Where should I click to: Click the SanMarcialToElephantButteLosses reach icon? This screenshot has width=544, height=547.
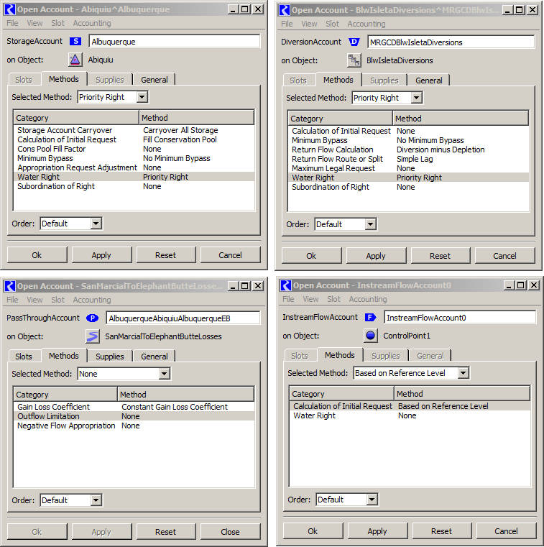tap(93, 336)
